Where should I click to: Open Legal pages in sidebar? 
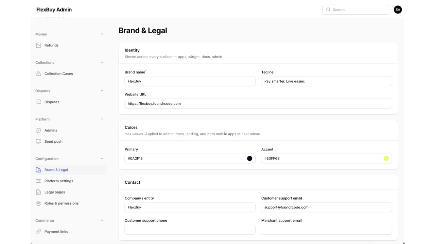coord(70,192)
